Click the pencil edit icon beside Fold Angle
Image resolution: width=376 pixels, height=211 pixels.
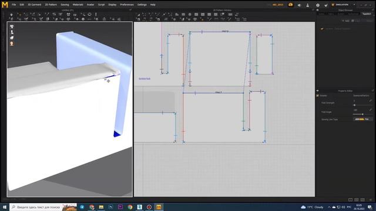point(371,110)
